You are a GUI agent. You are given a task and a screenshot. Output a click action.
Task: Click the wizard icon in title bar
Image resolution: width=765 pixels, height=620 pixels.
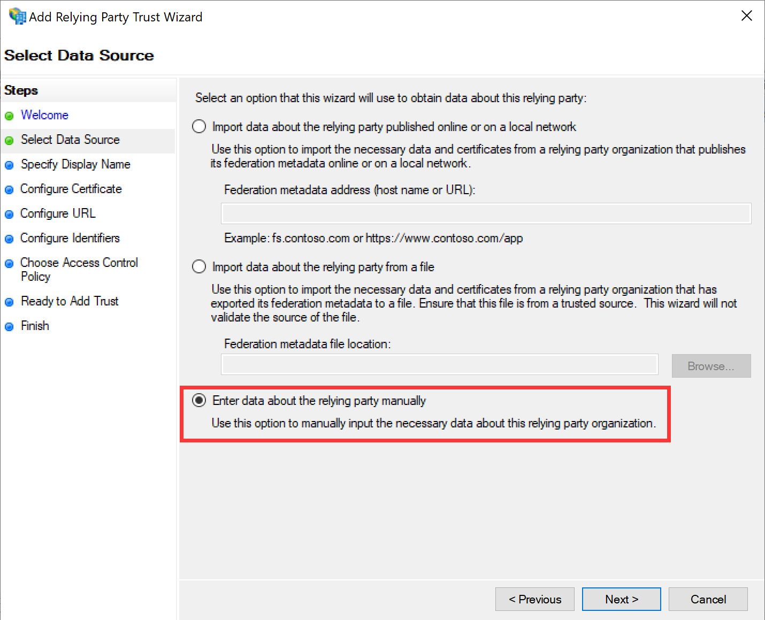tap(17, 16)
